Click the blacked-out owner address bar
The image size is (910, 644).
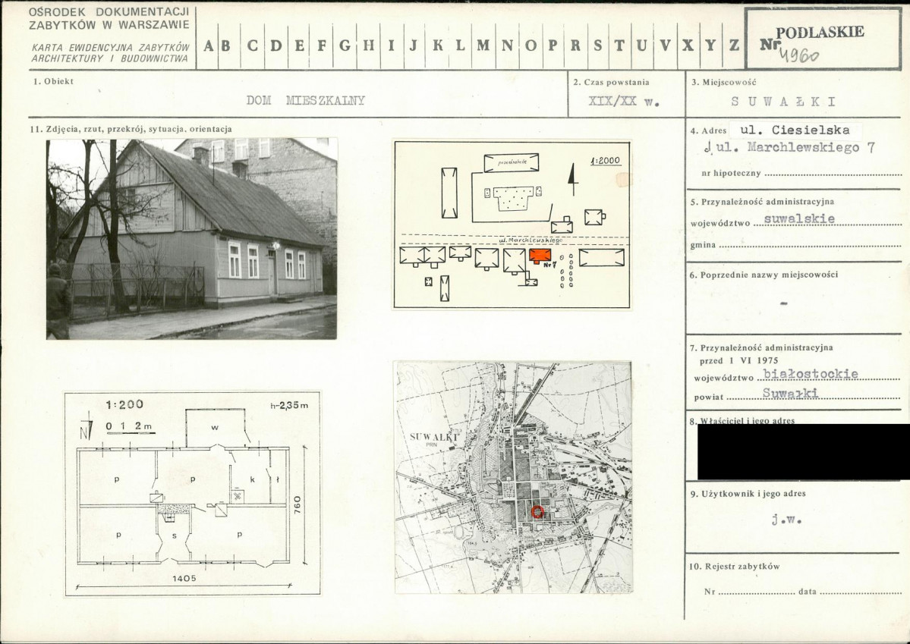pos(803,451)
